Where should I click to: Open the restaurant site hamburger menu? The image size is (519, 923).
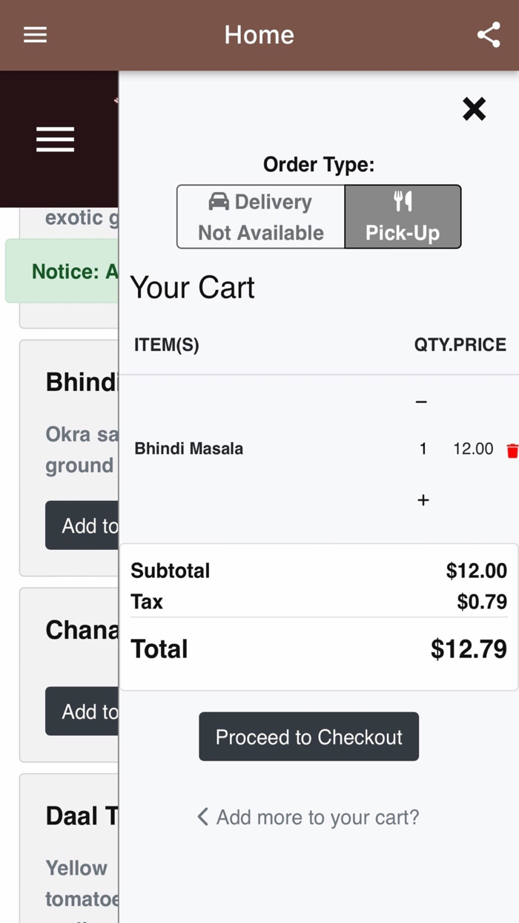click(x=56, y=139)
